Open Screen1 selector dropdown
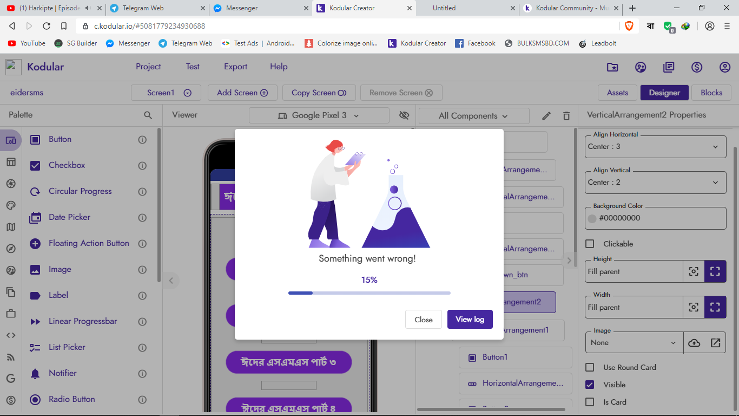739x416 pixels. click(166, 93)
